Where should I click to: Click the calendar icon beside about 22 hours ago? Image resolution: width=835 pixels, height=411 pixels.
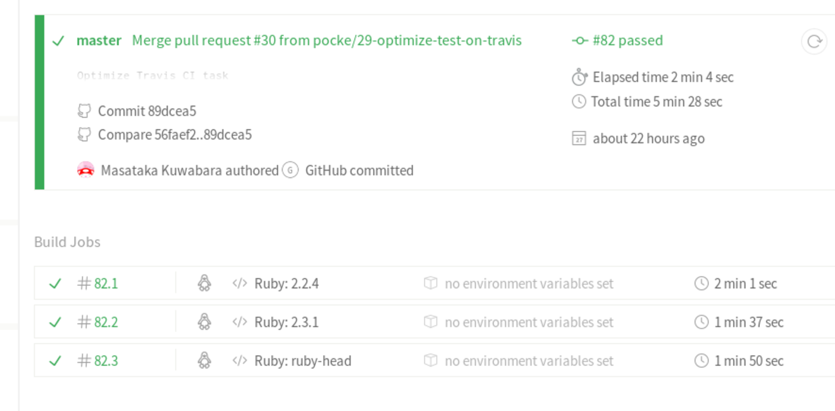pos(579,139)
